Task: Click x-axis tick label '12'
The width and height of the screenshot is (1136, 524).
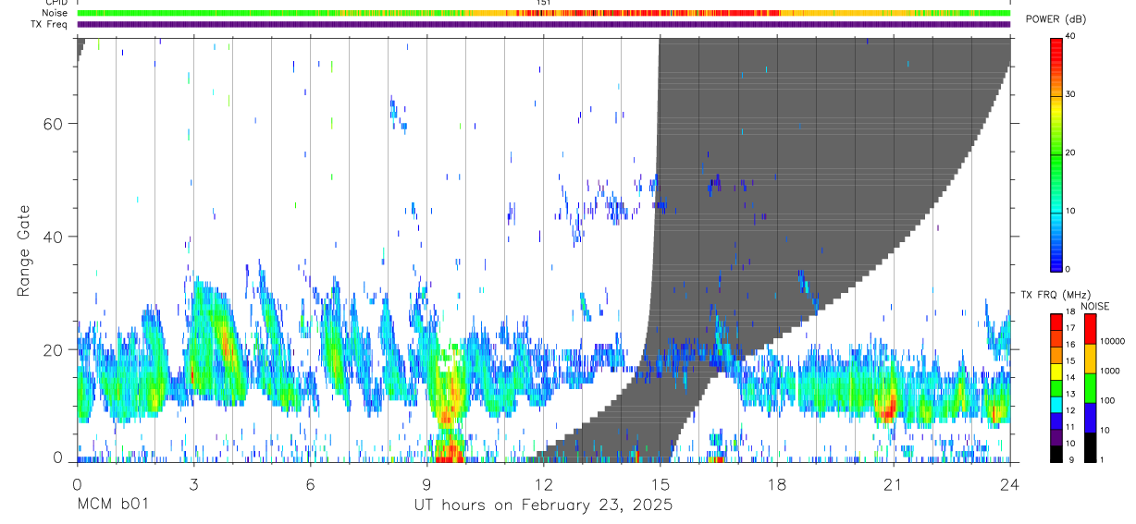Action: tap(544, 483)
